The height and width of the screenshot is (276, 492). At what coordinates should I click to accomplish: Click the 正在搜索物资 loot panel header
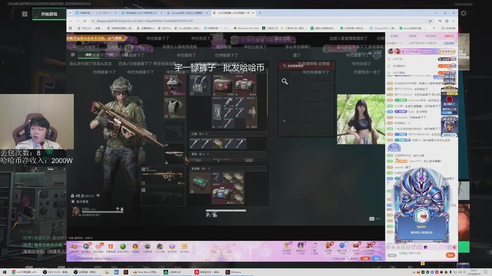[x=306, y=66]
